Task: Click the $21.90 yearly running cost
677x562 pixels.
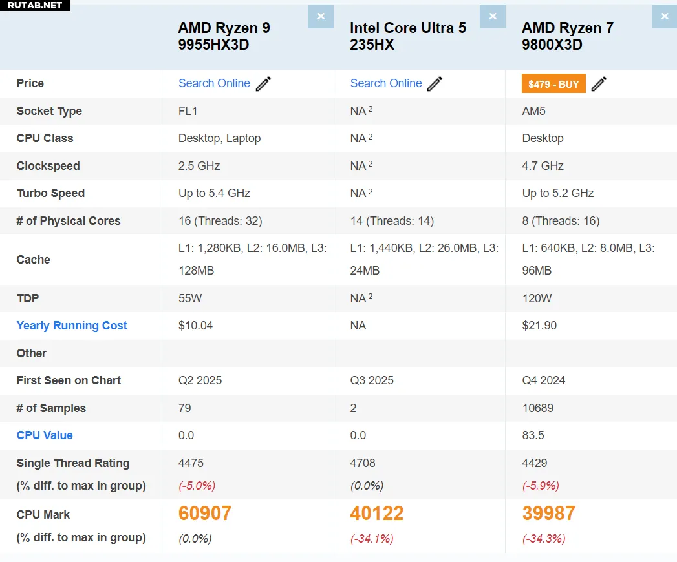Action: pyautogui.click(x=539, y=326)
